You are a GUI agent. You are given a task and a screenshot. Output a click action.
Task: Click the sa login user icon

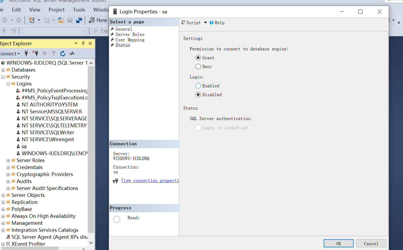(x=18, y=146)
